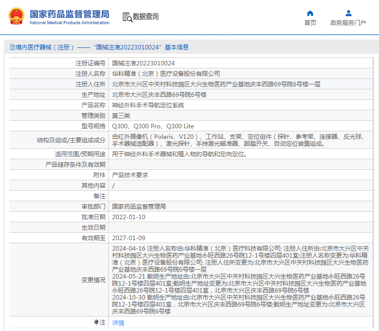
Task: Click the 审批部门 row label
Action: [93, 207]
